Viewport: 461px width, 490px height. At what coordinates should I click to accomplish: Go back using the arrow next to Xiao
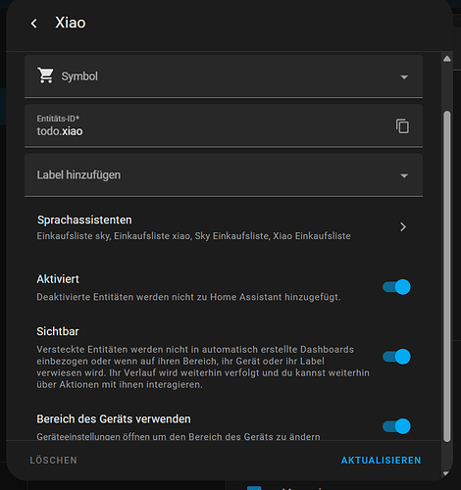34,24
